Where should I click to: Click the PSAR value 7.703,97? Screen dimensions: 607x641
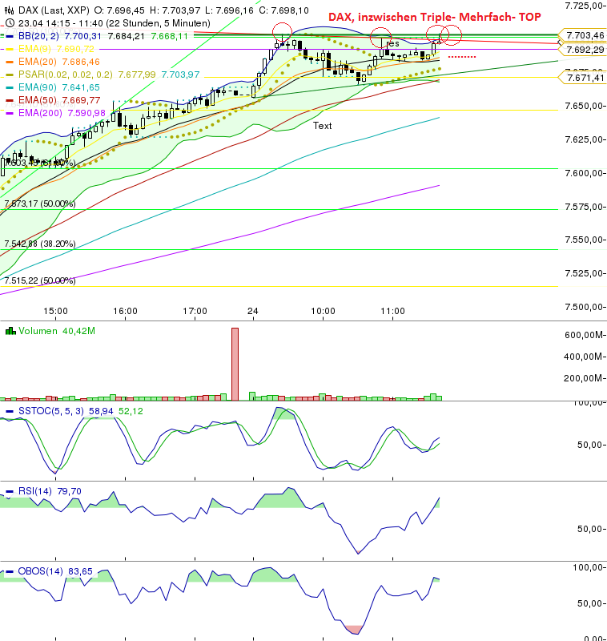180,75
